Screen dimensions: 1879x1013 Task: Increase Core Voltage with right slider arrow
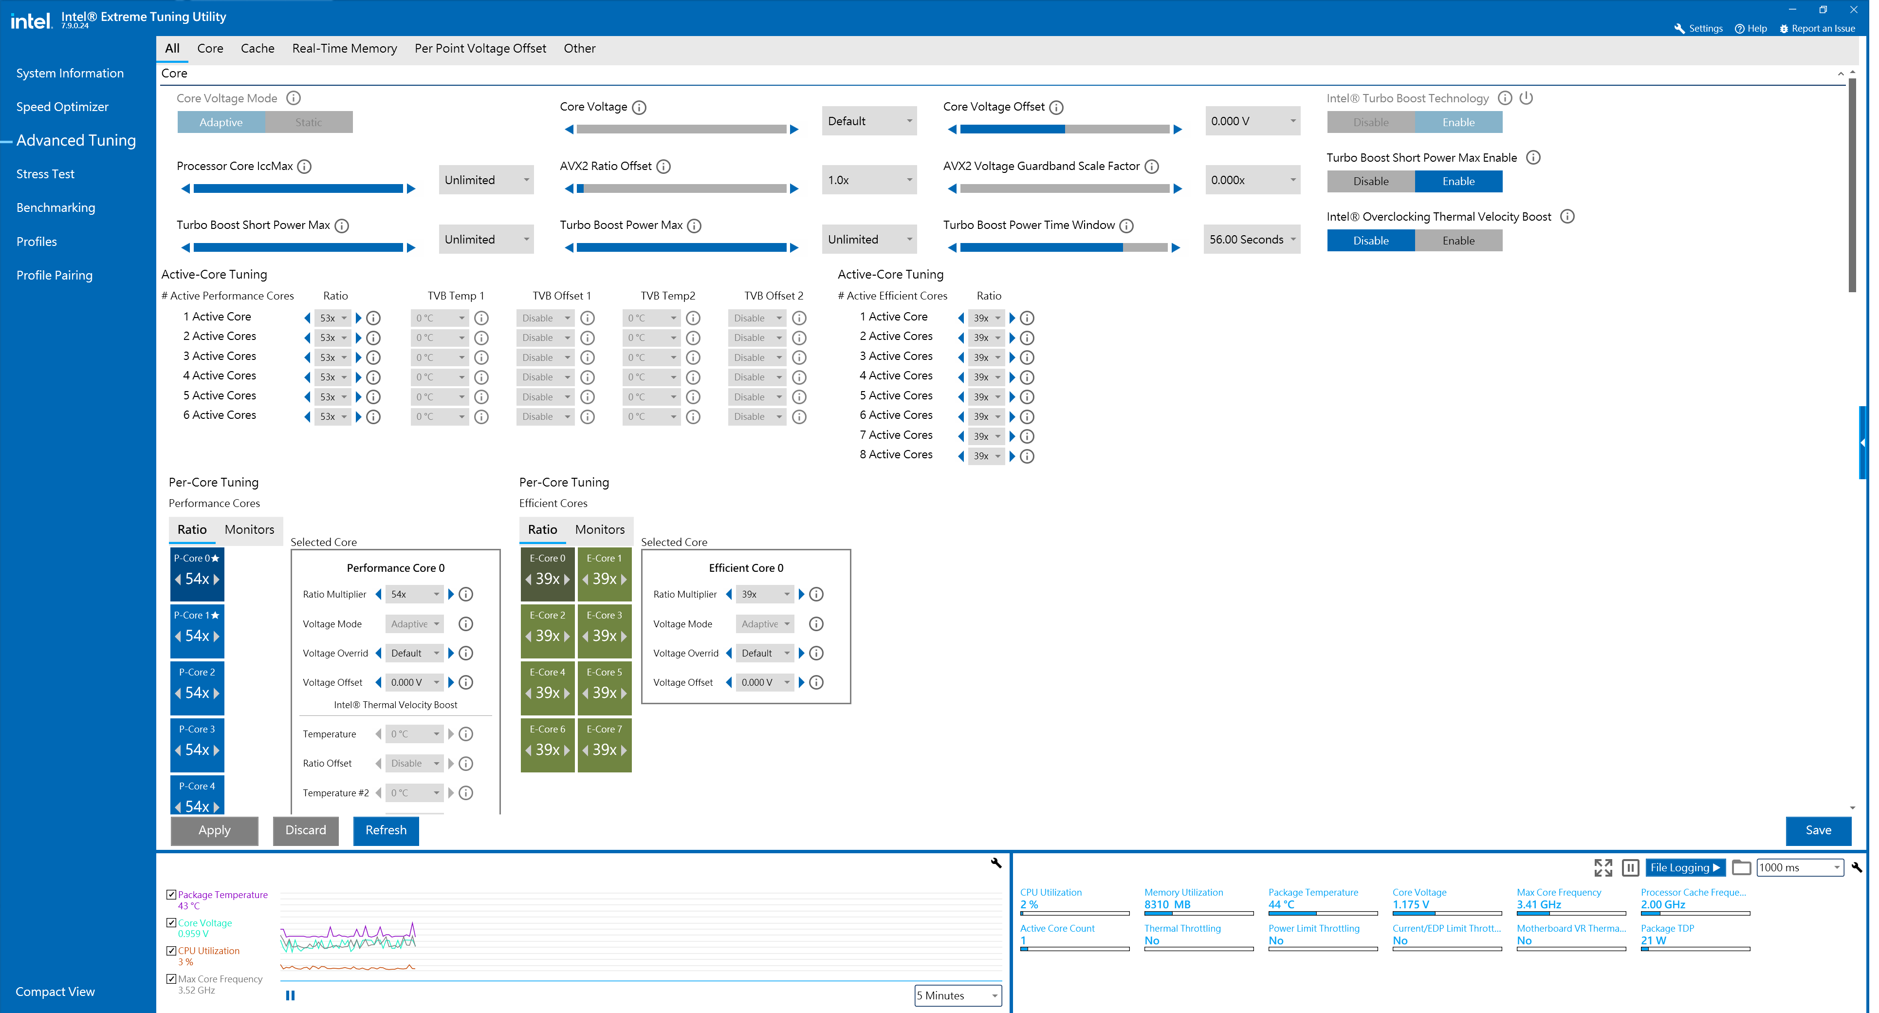794,130
